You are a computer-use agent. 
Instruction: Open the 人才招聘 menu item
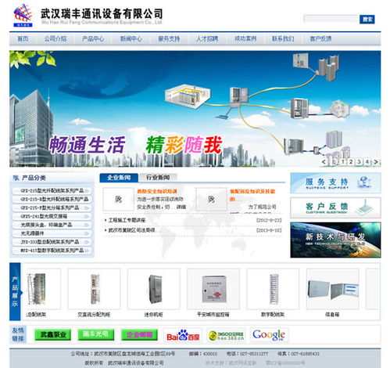207,39
